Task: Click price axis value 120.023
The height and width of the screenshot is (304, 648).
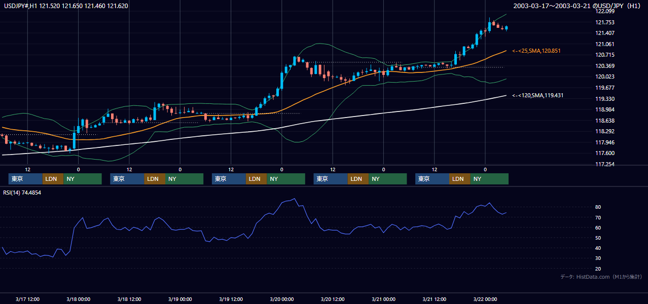Action: point(604,77)
